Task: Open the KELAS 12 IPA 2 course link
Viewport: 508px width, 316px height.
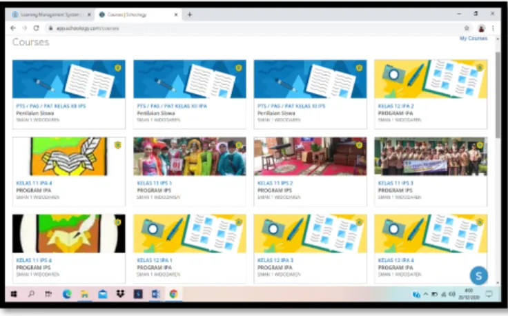Action: tap(396, 106)
